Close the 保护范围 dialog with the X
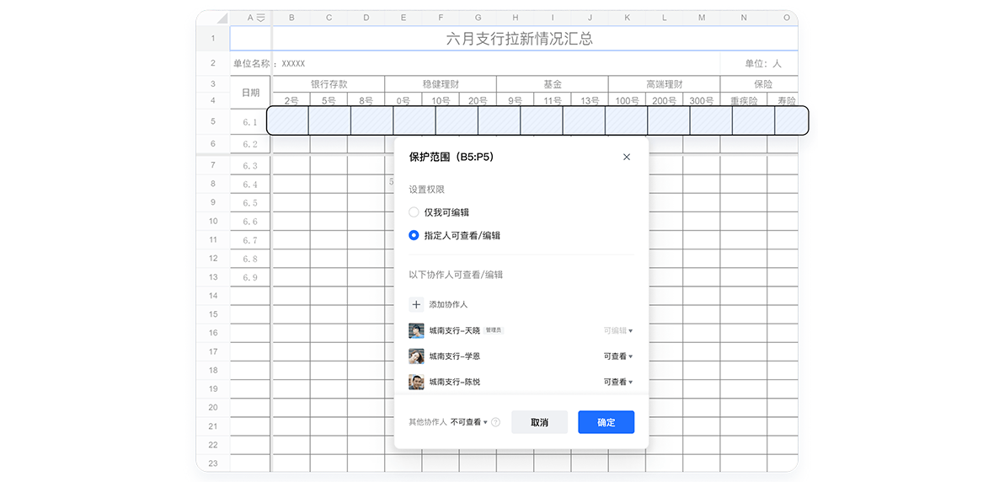994x482 pixels. pyautogui.click(x=626, y=157)
